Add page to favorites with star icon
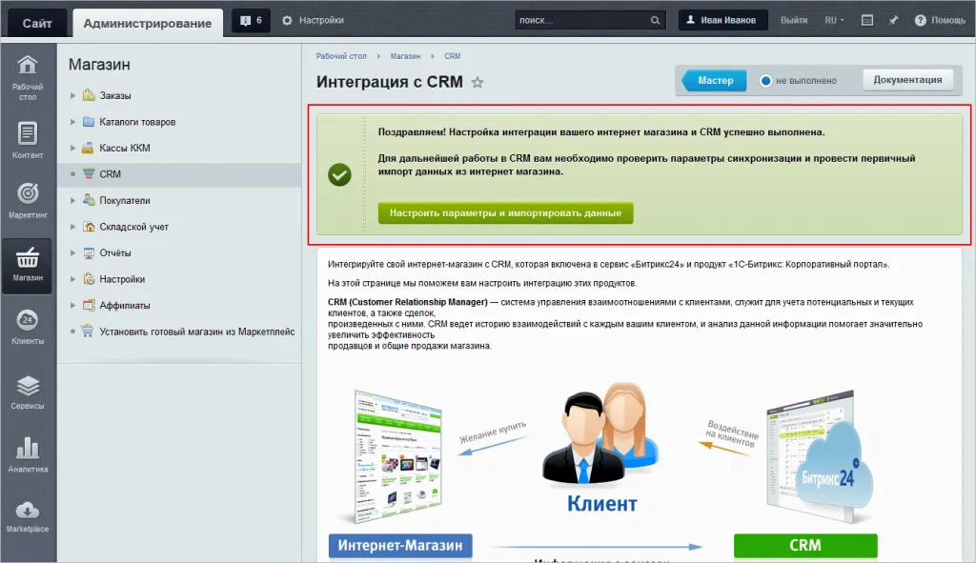This screenshot has height=563, width=976. [478, 82]
